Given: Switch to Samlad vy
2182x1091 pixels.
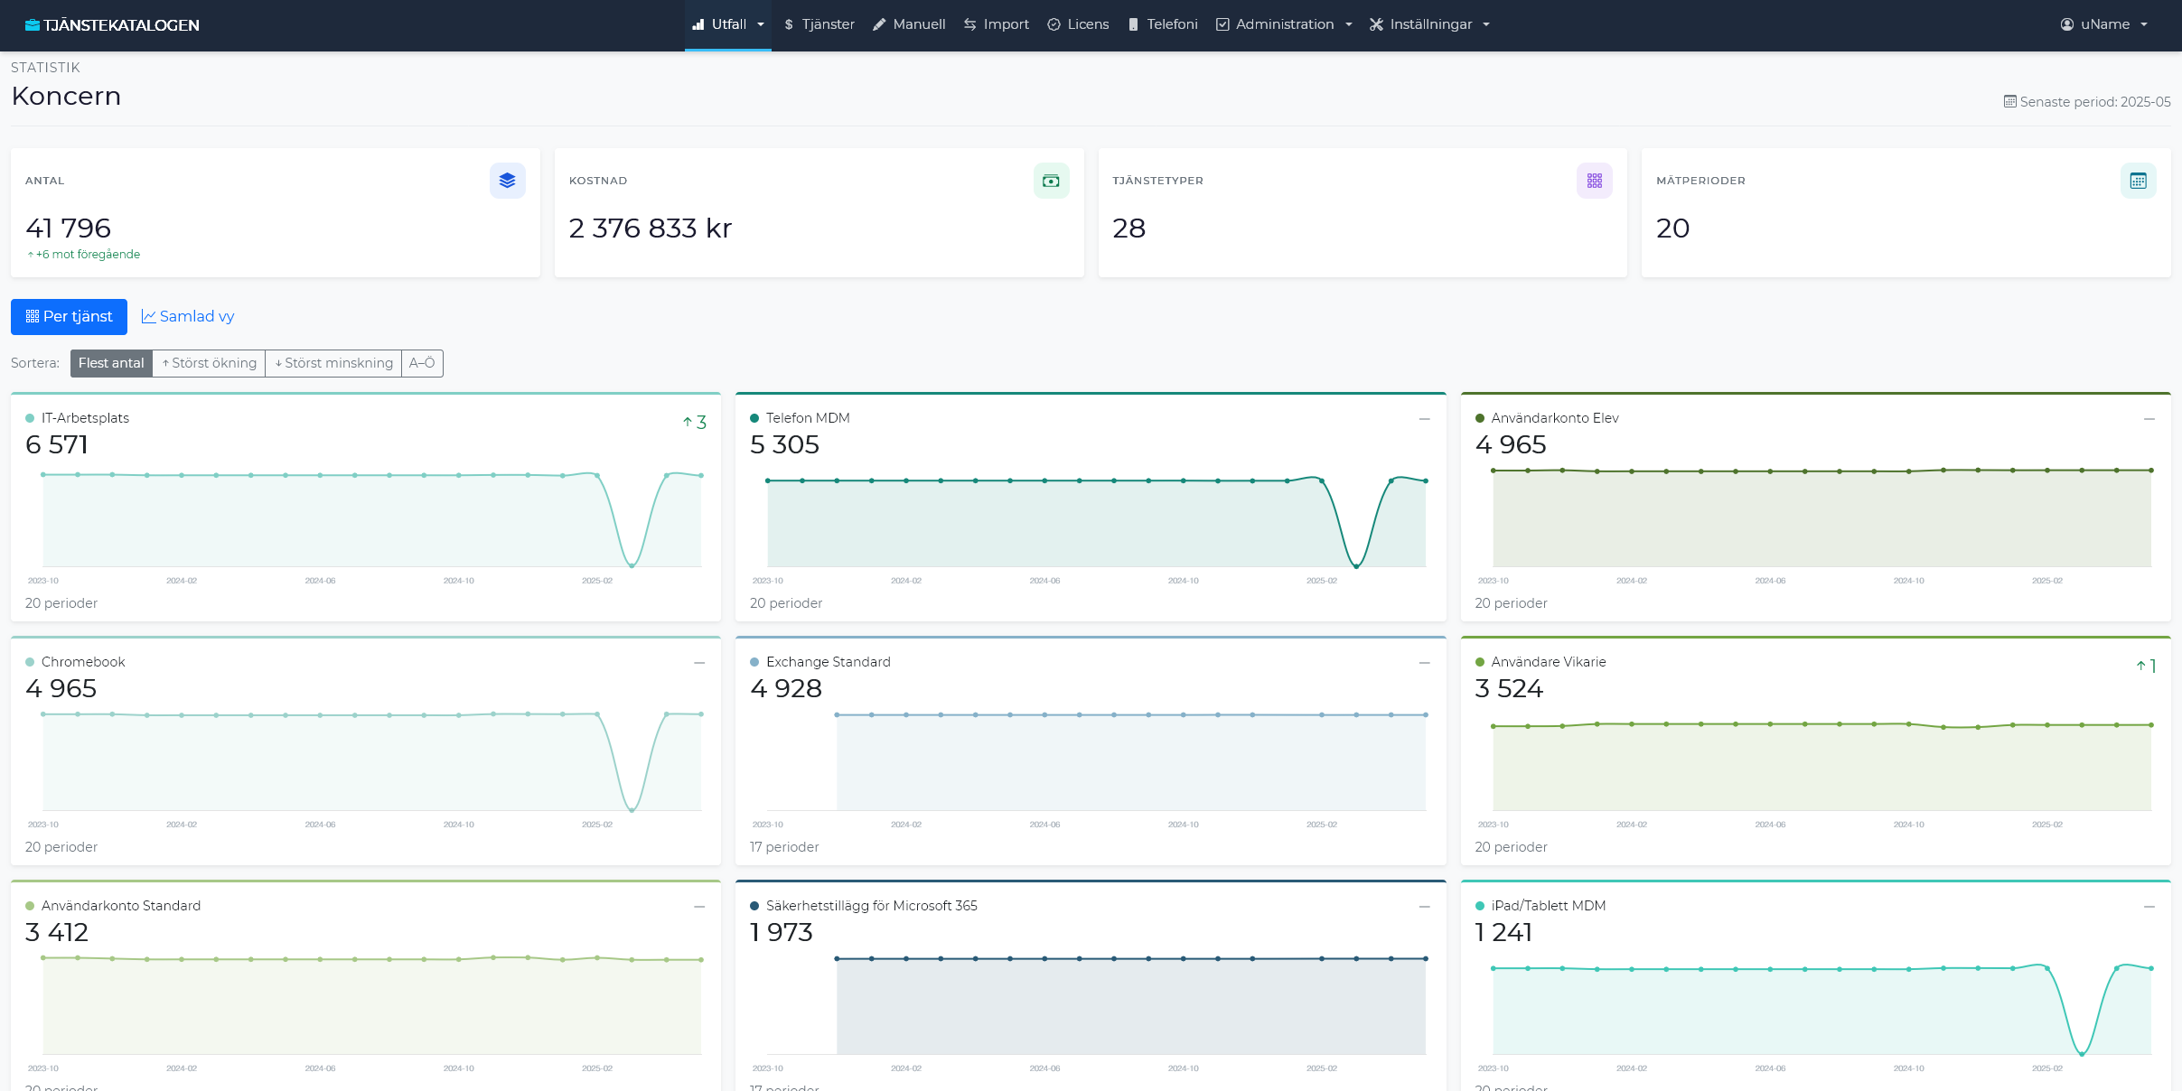Looking at the screenshot, I should [188, 316].
